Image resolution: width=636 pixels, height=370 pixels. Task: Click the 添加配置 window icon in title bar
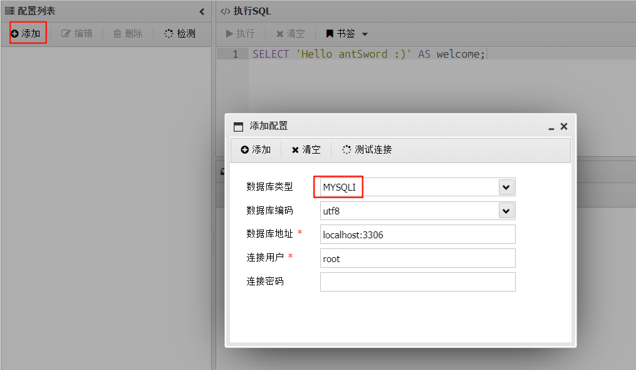(x=239, y=127)
